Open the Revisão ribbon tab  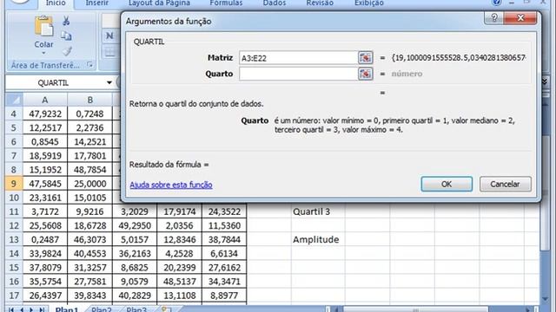(320, 3)
